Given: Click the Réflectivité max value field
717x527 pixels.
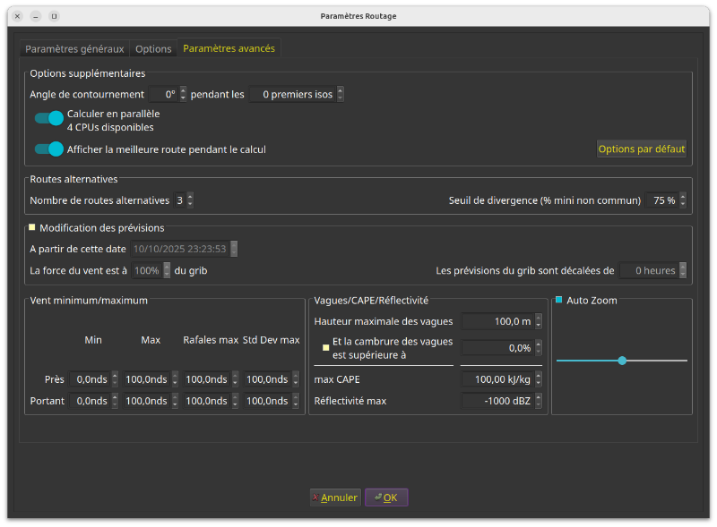Looking at the screenshot, I should tap(497, 401).
